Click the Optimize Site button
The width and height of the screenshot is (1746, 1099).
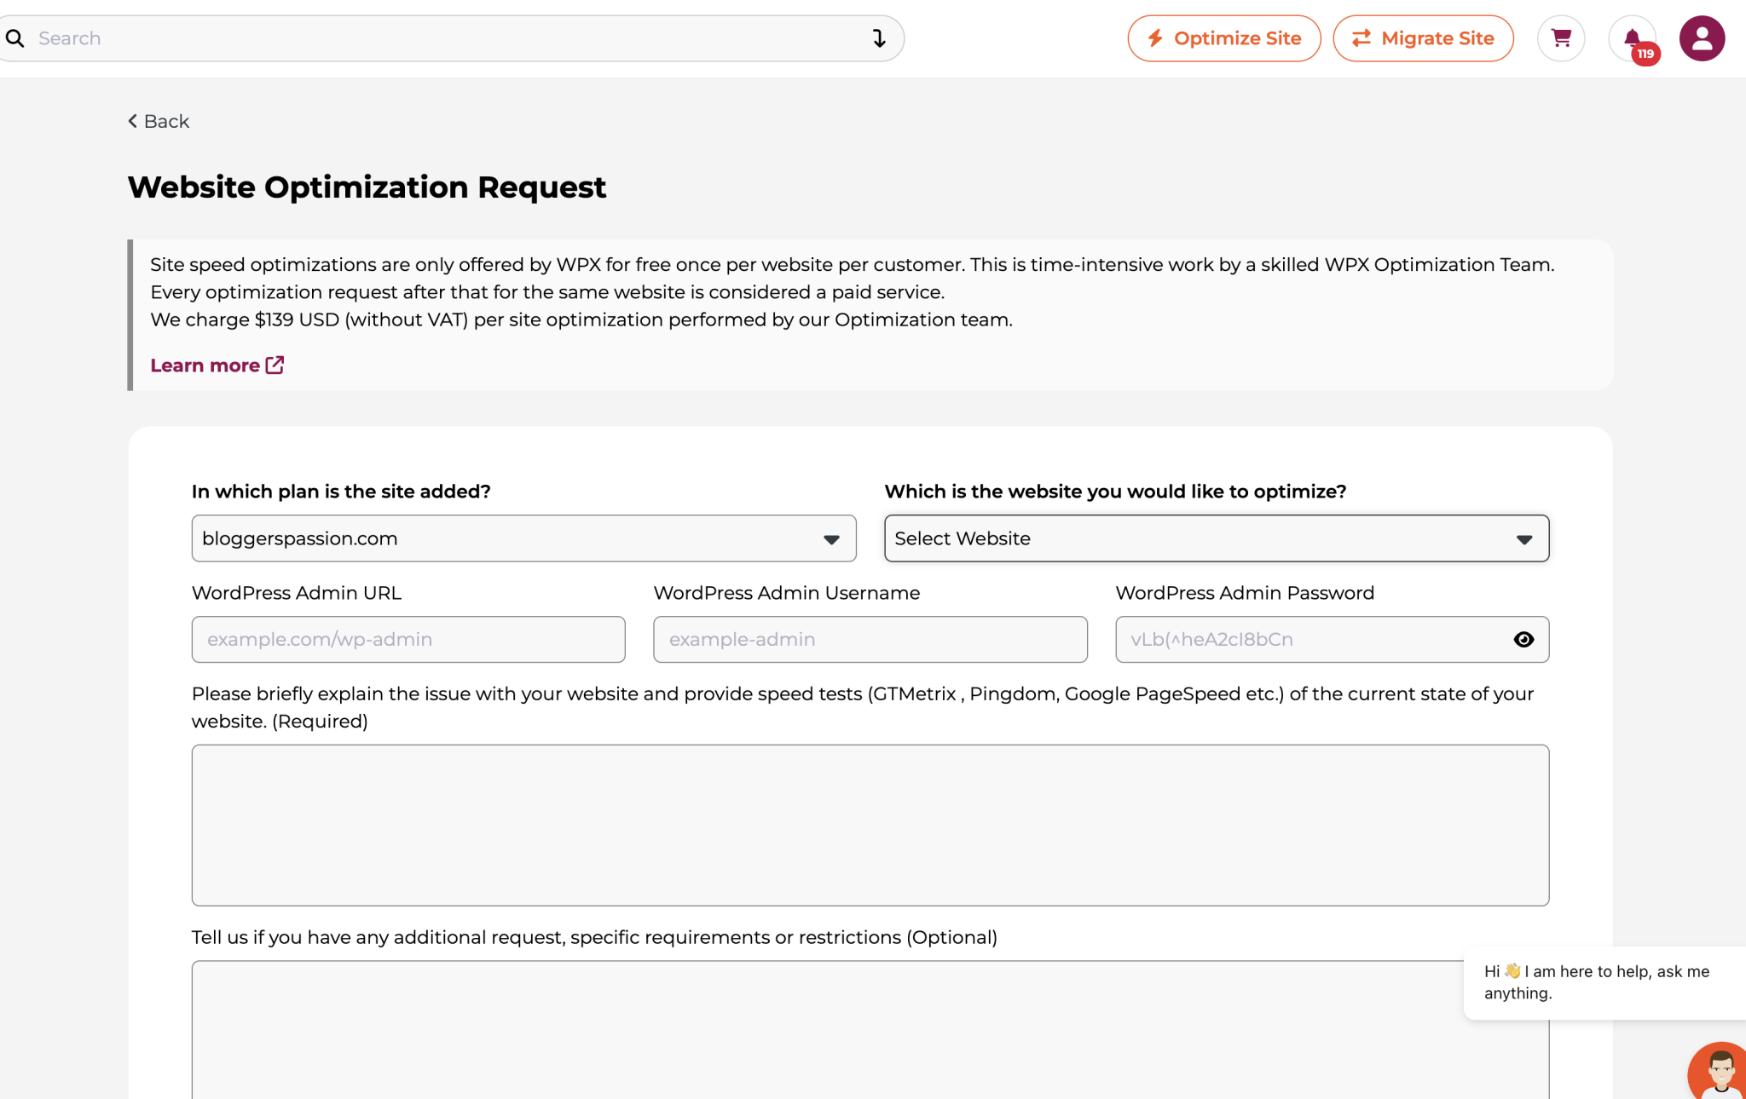[x=1224, y=37]
